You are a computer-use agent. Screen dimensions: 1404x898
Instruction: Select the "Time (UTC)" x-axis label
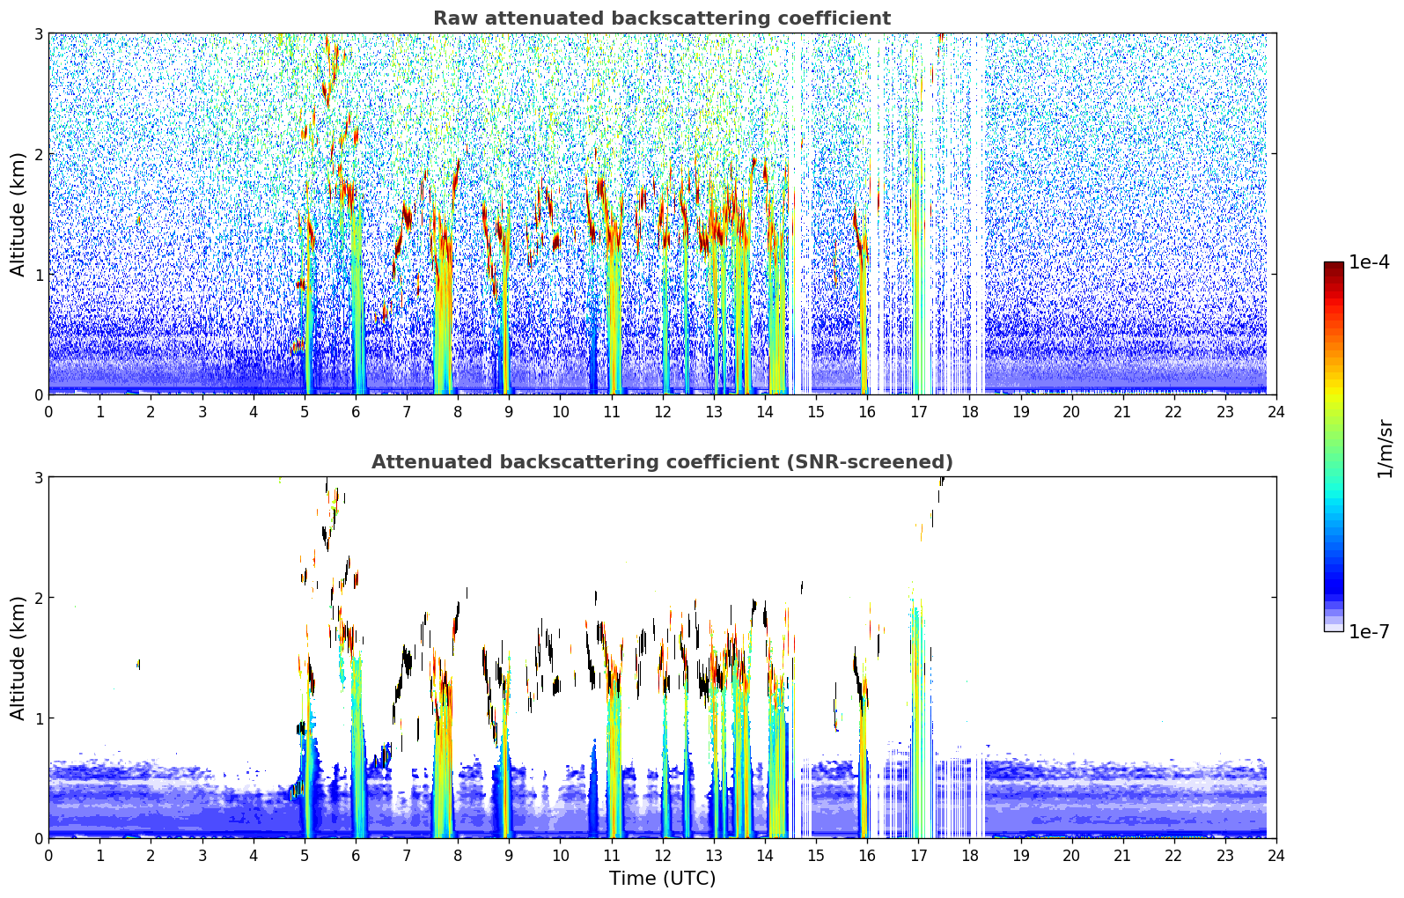662,879
